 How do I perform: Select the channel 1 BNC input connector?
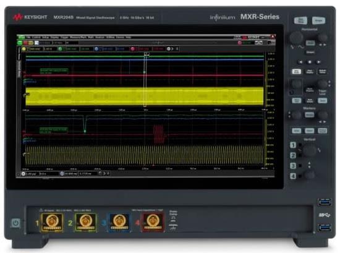tap(52, 222)
